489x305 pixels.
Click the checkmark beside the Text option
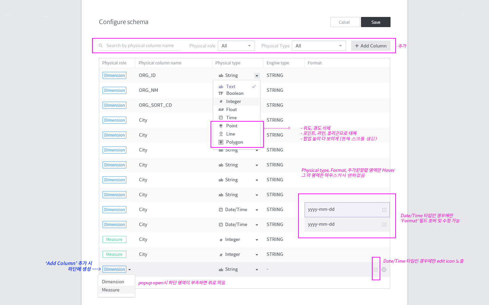(254, 86)
